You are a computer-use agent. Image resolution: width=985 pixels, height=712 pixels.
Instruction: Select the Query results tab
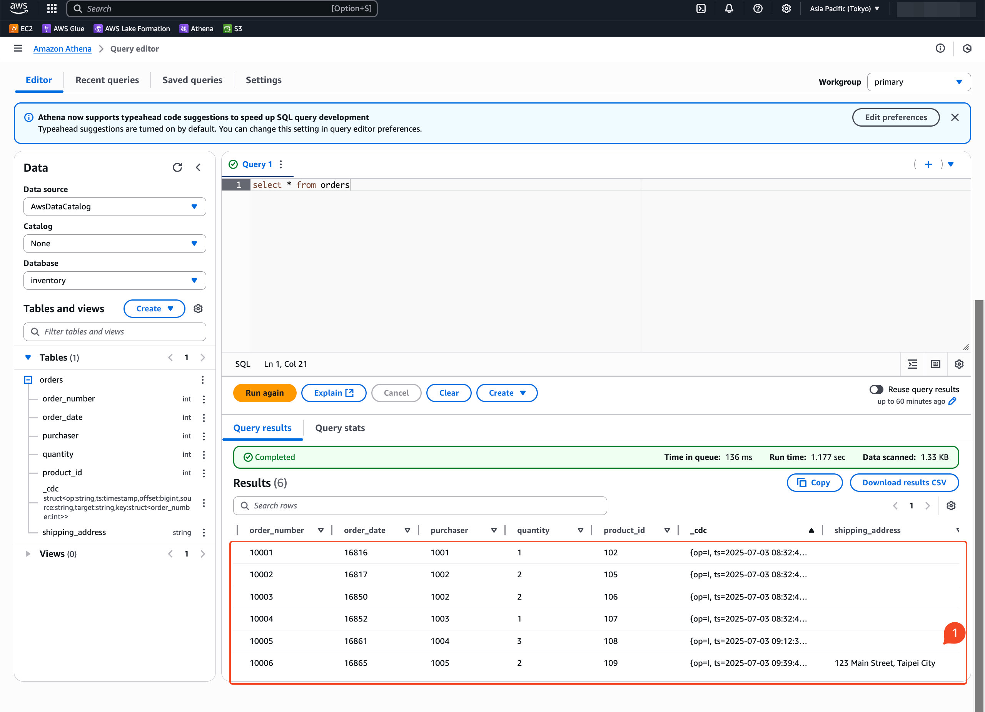point(262,428)
